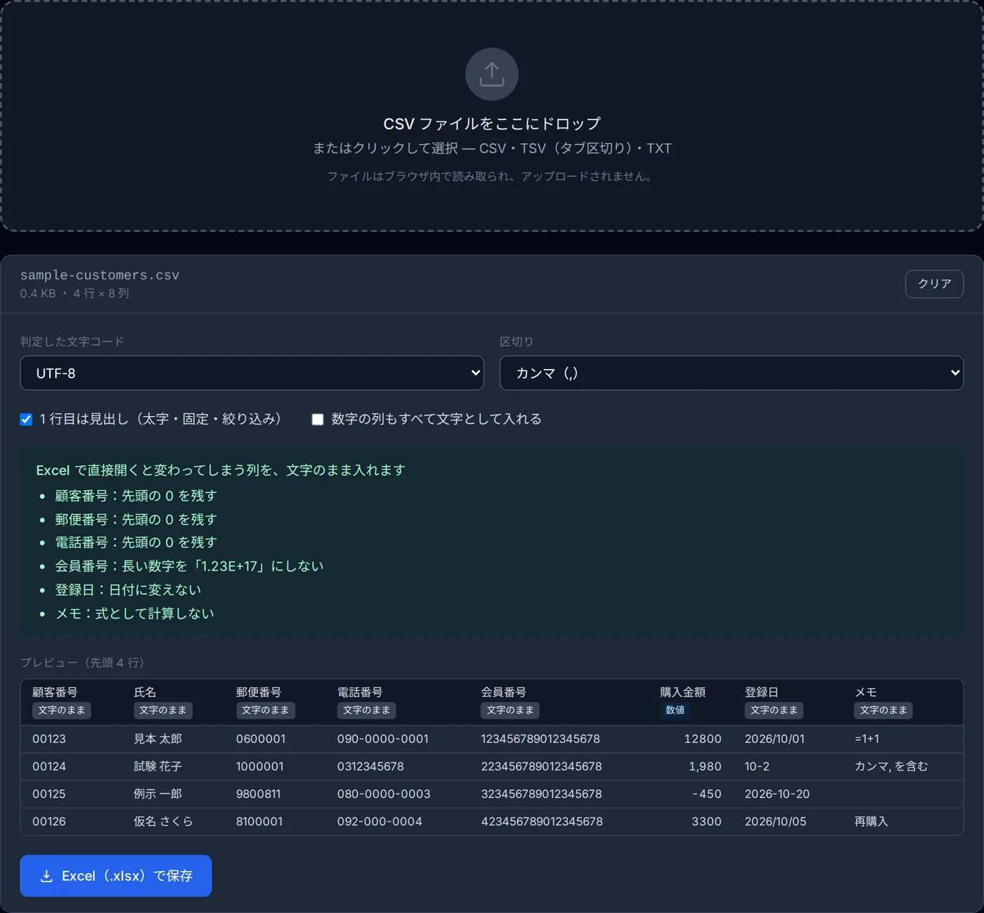
Task: Click the memo cell 再購入
Action: 872,821
